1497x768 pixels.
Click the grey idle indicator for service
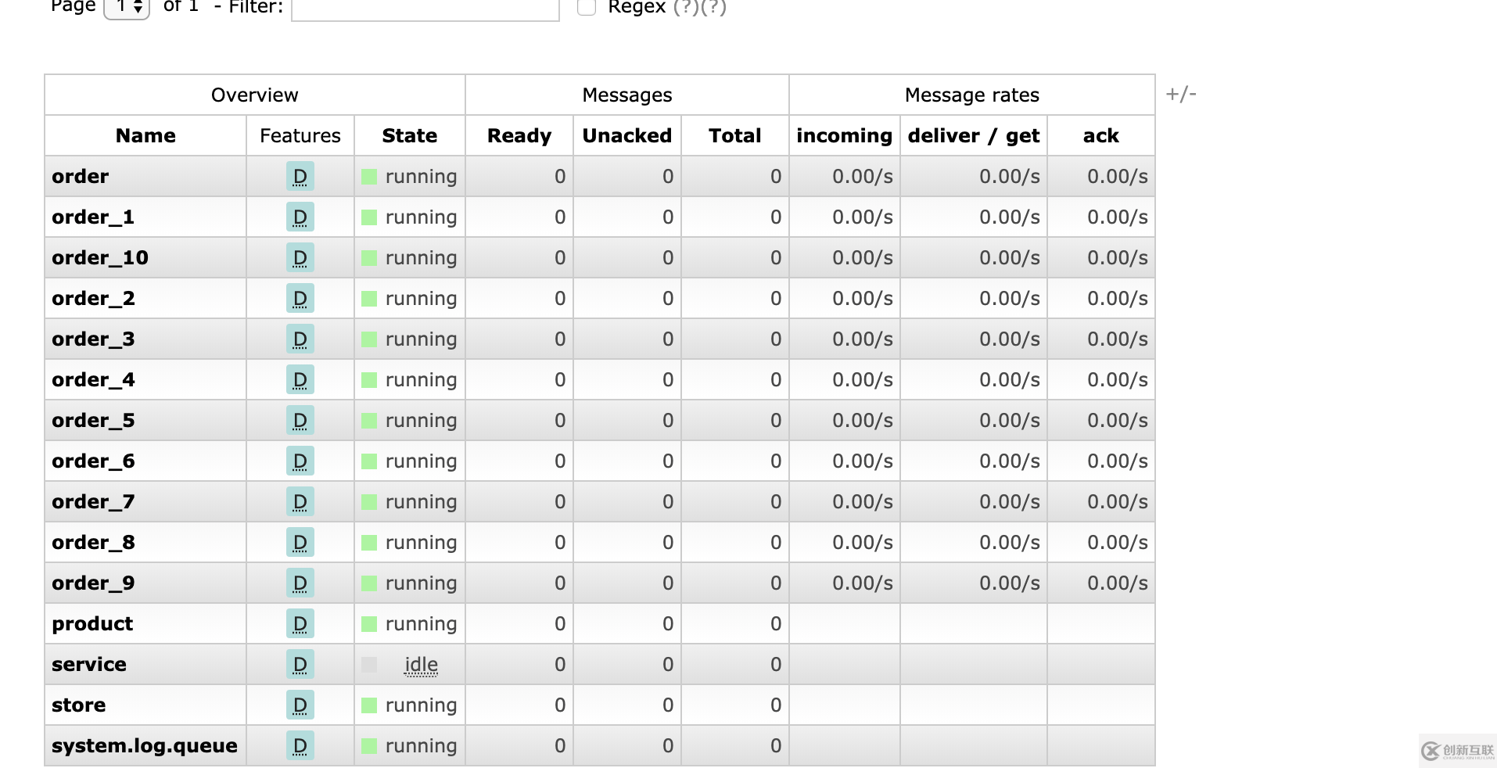[x=369, y=665]
